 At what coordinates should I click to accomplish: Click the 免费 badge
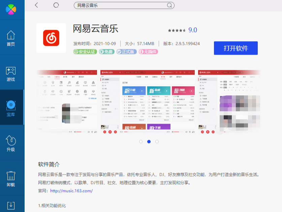click(x=107, y=52)
